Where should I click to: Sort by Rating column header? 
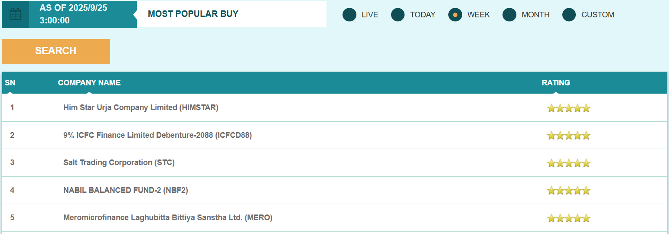pos(556,83)
